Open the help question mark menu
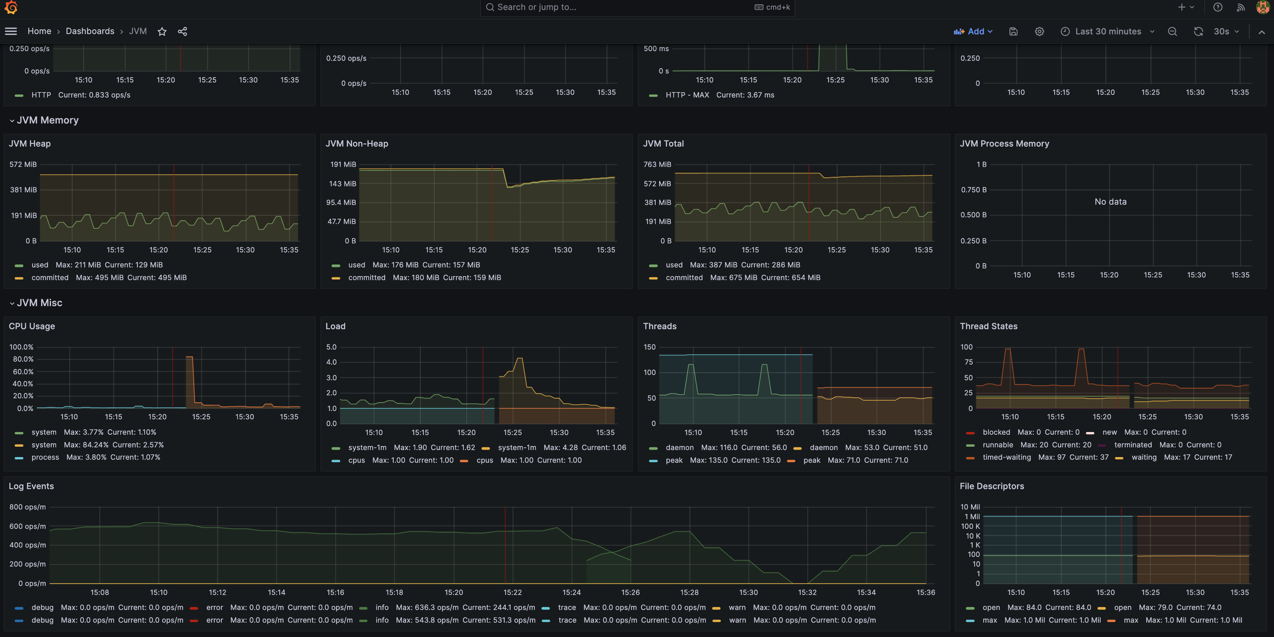1274x637 pixels. [x=1218, y=7]
